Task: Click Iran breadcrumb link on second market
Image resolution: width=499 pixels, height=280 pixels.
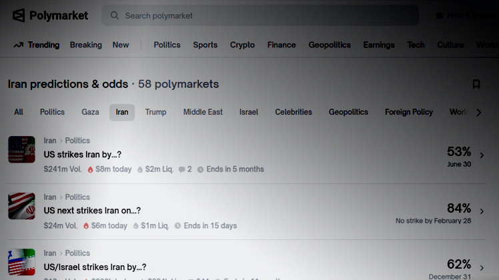Action: 50,197
